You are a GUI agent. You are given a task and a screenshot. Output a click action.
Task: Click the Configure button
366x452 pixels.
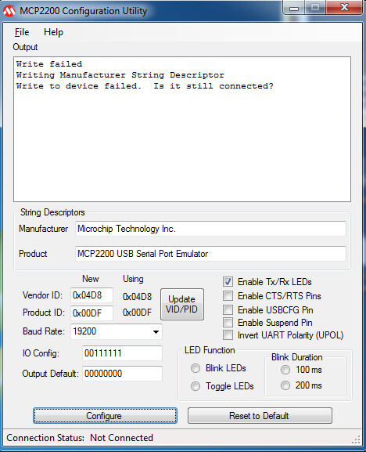tap(105, 416)
